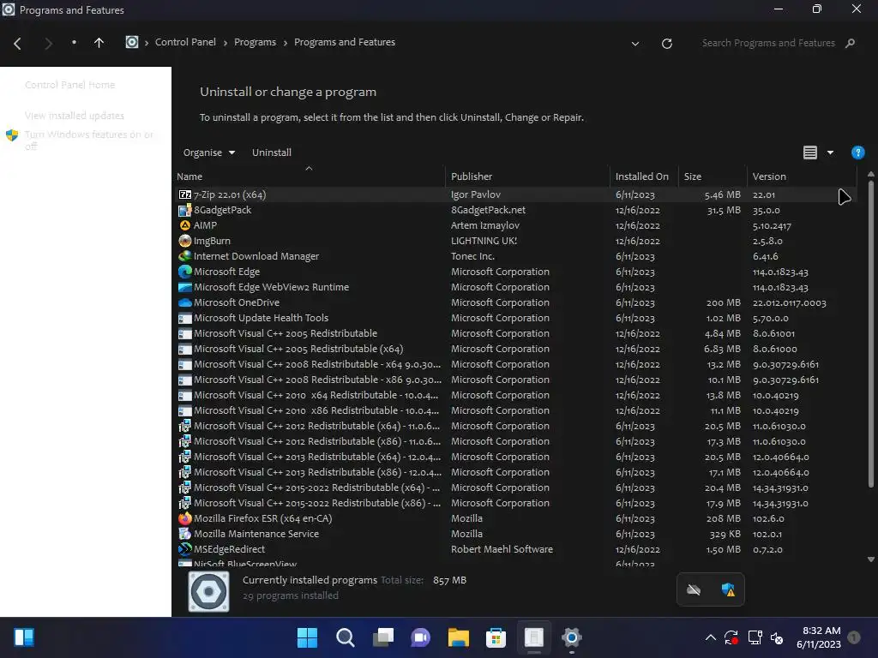The width and height of the screenshot is (878, 658).
Task: Click the Control Panel gear taskbar icon
Action: click(571, 637)
